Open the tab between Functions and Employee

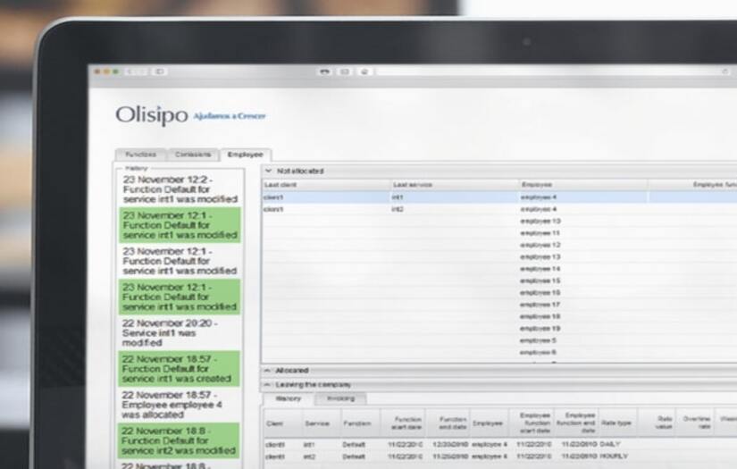(x=193, y=155)
